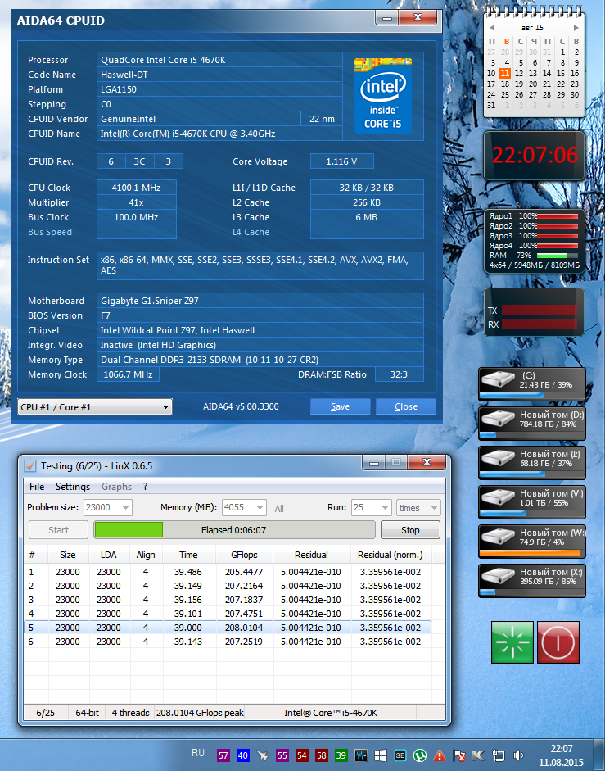Click the red shutdown gadget button
605x771 pixels.
tap(558, 642)
